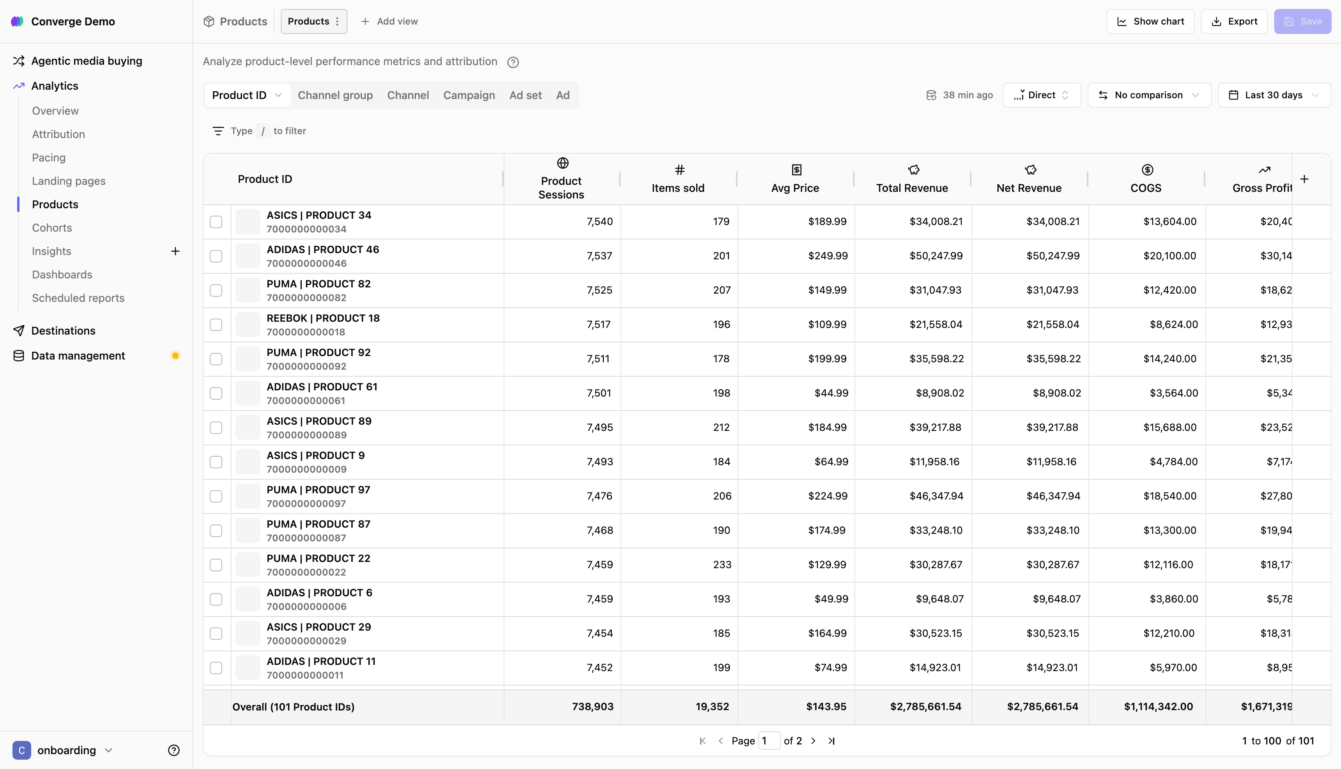The height and width of the screenshot is (769, 1341).
Task: Open the Direct attribution model selector
Action: pos(1042,95)
